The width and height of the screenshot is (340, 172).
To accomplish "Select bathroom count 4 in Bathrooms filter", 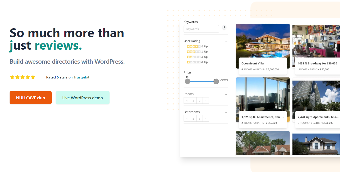I will click(206, 118).
